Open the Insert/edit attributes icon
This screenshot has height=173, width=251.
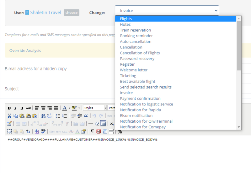click(x=83, y=131)
